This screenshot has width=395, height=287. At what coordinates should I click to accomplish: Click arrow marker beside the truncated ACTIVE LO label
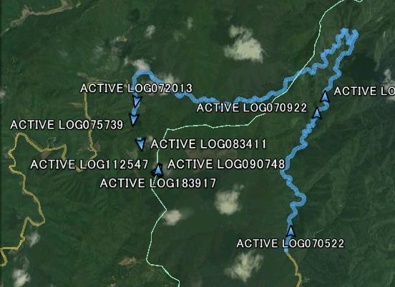coord(325,96)
